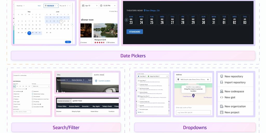Open Prime Video in Amazon nav

[62, 106]
